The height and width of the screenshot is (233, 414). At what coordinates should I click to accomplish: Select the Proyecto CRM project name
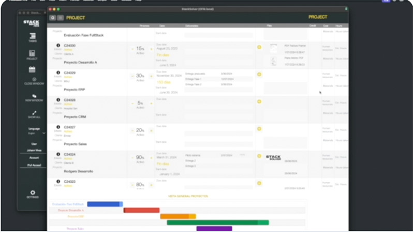click(75, 117)
